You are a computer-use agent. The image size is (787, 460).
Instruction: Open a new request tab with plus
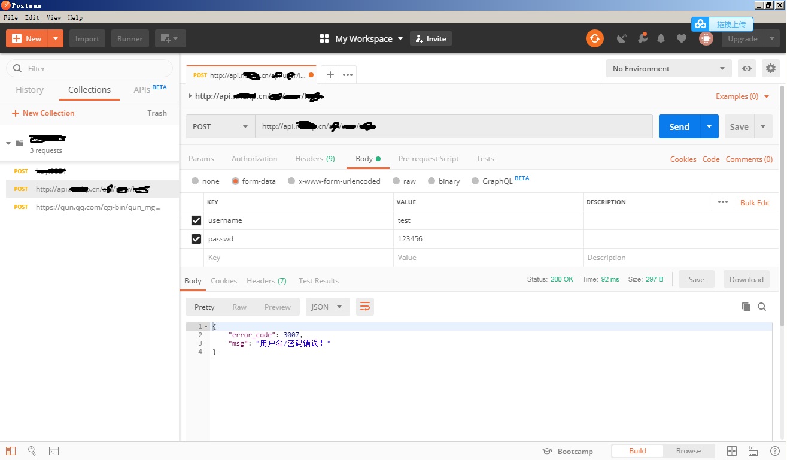click(330, 75)
